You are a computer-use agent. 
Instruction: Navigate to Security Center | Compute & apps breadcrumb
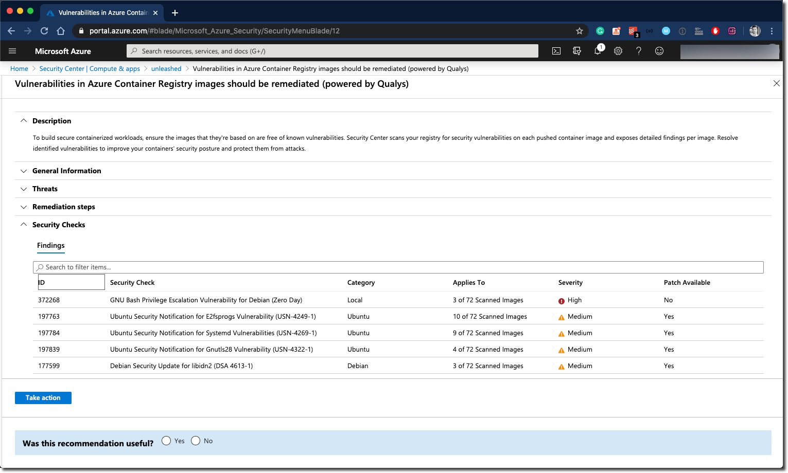[89, 68]
